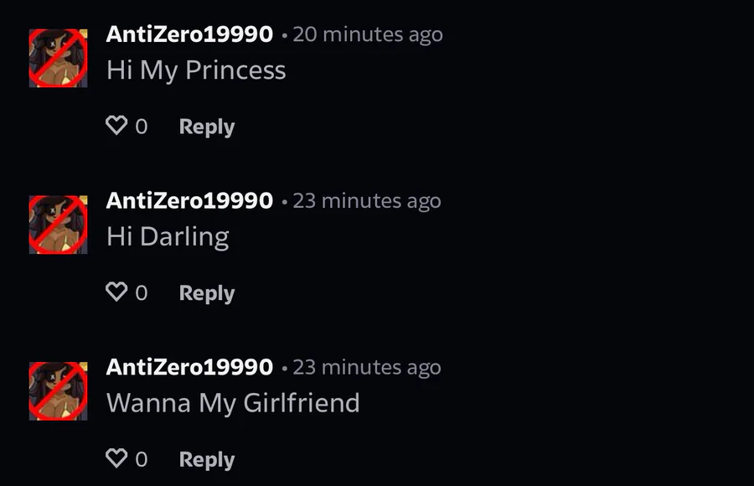Select the "Wanna My Girlfriend" comment text
Viewport: 754px width, 486px height.
point(233,404)
